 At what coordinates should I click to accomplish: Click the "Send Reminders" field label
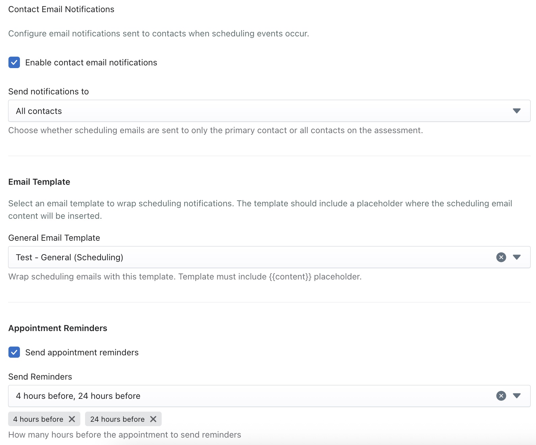[40, 377]
